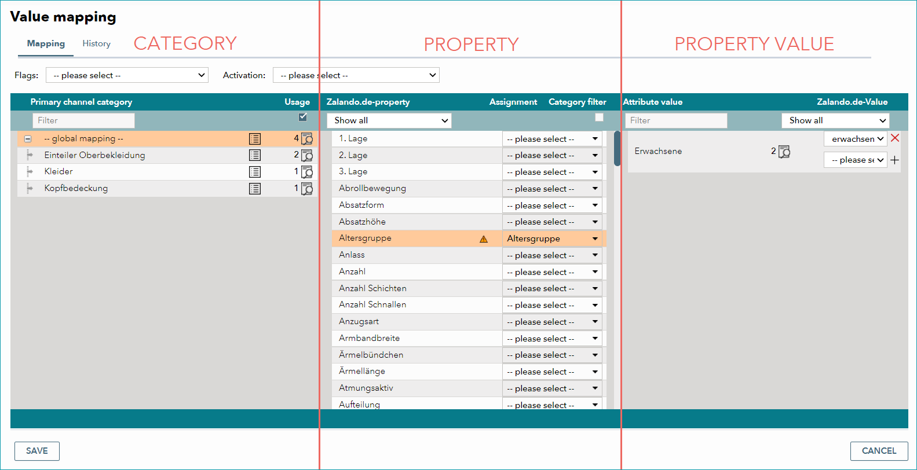Open the Activation dropdown

(356, 75)
